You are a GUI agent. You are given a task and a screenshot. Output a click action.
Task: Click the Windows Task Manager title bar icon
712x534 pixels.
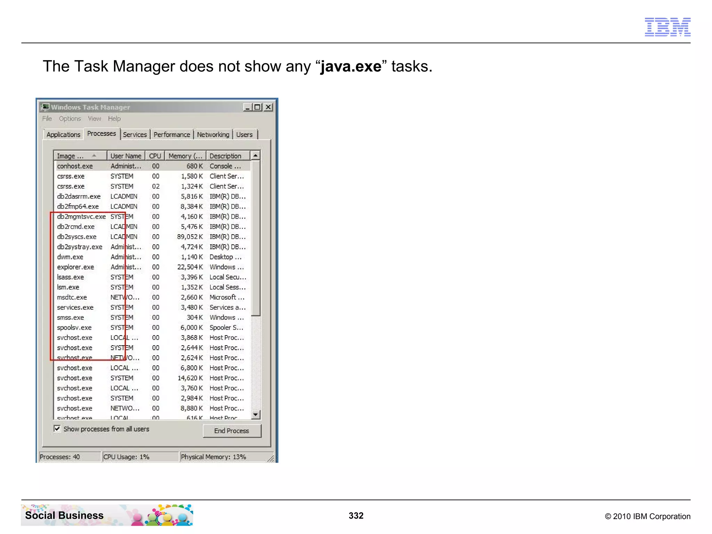45,107
